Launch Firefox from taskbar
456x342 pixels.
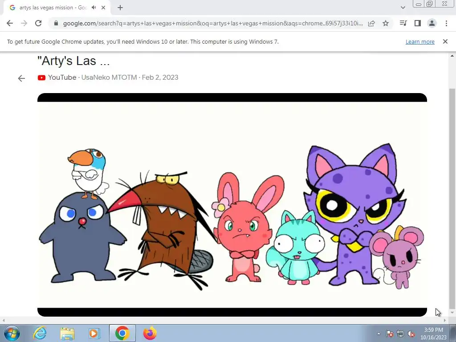(150, 333)
